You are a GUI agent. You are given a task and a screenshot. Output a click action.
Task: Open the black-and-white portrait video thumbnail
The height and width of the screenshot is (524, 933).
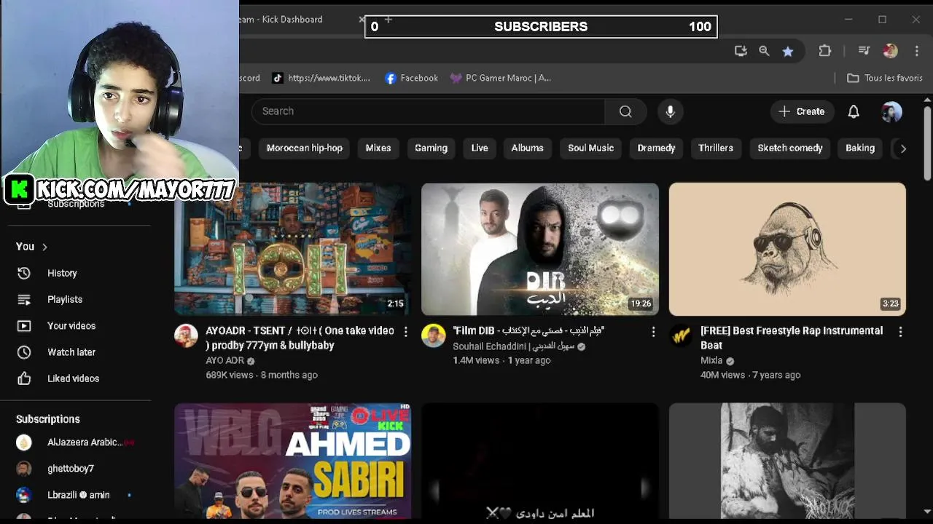[787, 461]
